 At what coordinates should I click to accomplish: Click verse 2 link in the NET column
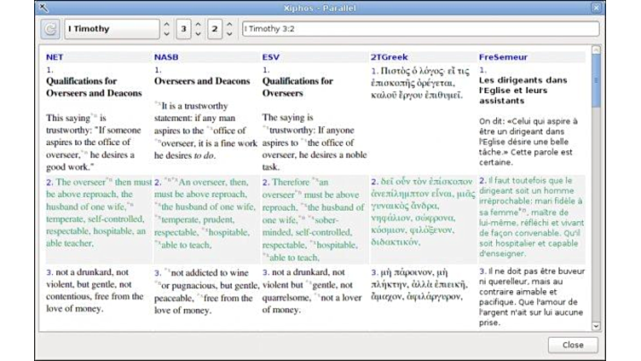[x=49, y=182]
